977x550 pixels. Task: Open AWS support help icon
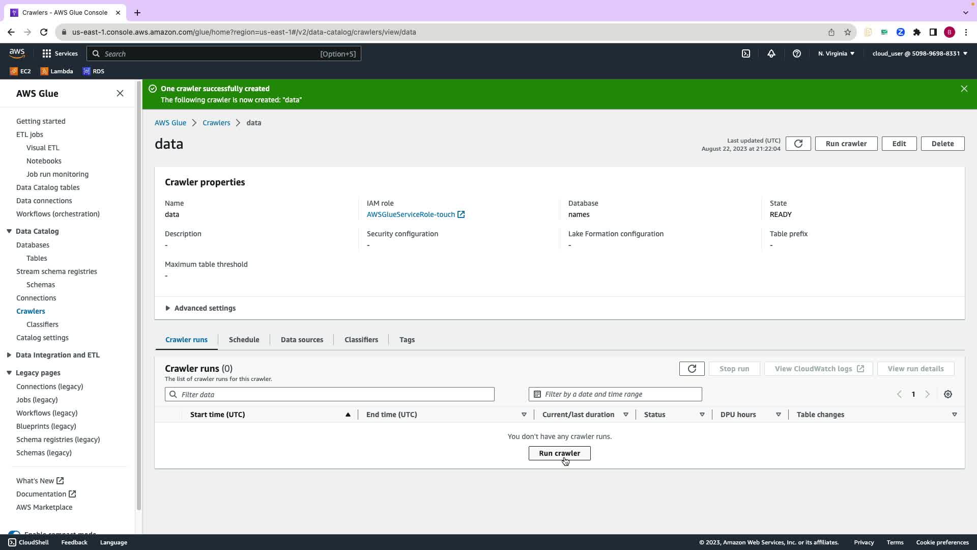pos(796,53)
